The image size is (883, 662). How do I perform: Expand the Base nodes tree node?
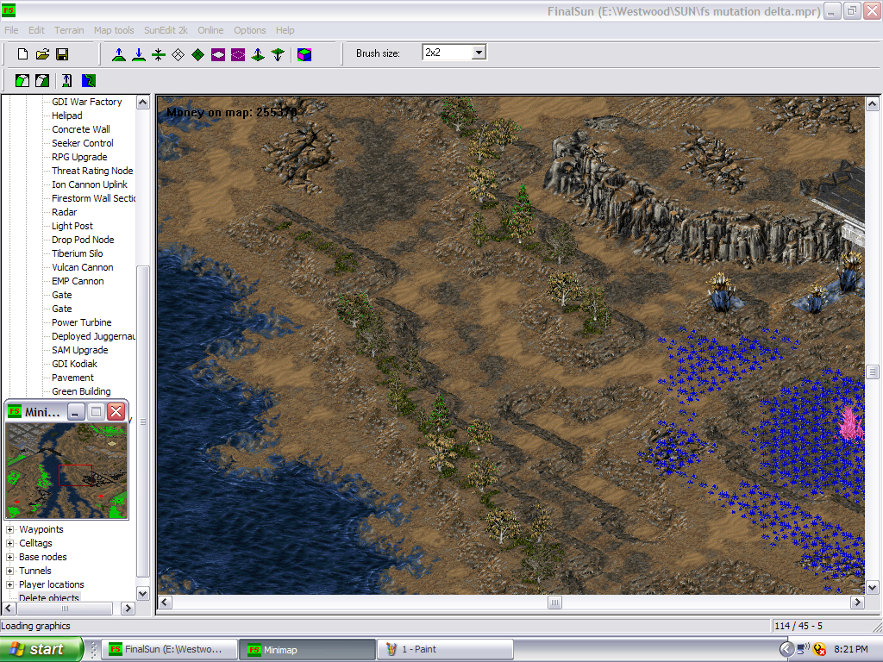9,557
